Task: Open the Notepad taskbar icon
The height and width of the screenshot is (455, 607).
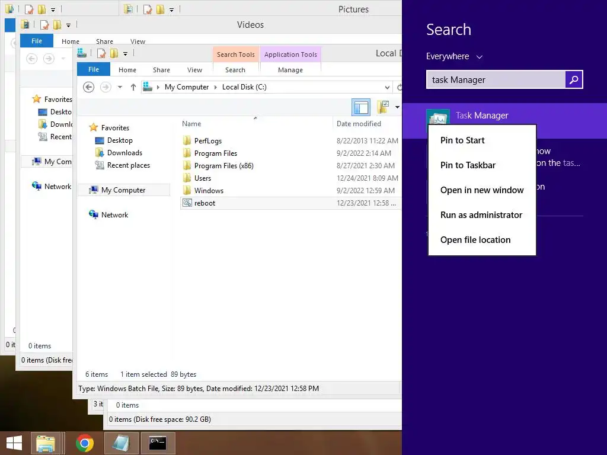Action: [x=121, y=443]
